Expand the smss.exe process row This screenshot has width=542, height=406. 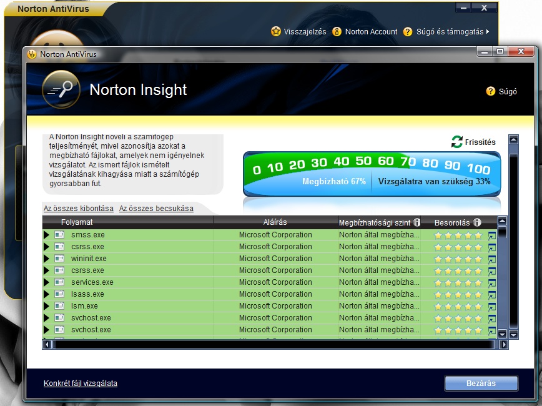[46, 235]
